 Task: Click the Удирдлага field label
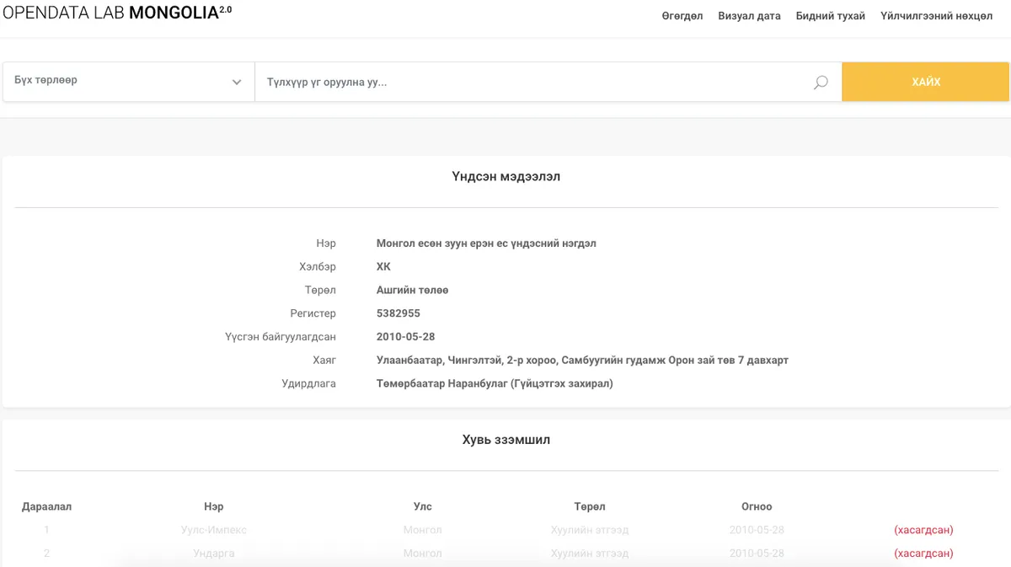point(309,384)
